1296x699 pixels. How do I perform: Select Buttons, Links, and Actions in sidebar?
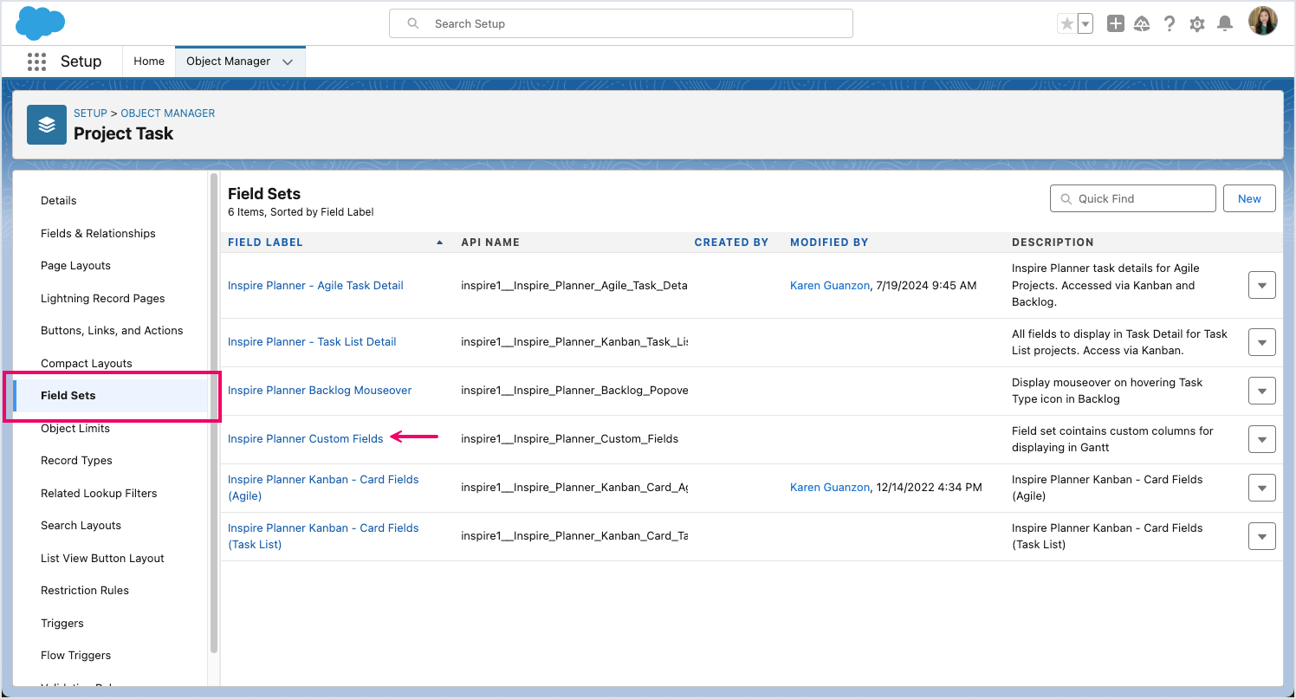tap(112, 330)
